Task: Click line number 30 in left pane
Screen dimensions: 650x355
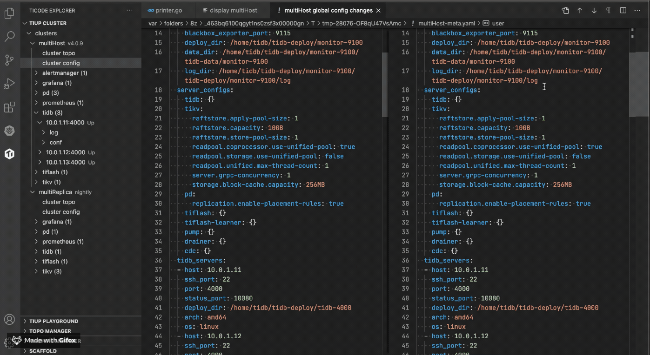Action: point(158,204)
